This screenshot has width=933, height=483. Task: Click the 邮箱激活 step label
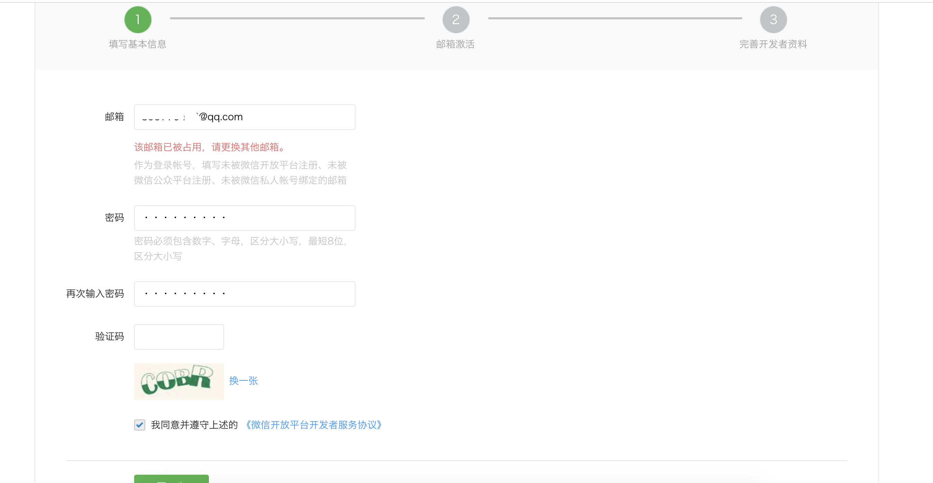point(455,44)
